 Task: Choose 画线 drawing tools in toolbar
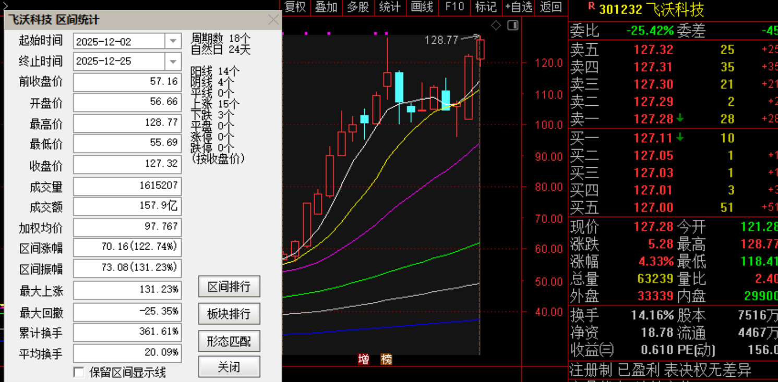[x=422, y=7]
